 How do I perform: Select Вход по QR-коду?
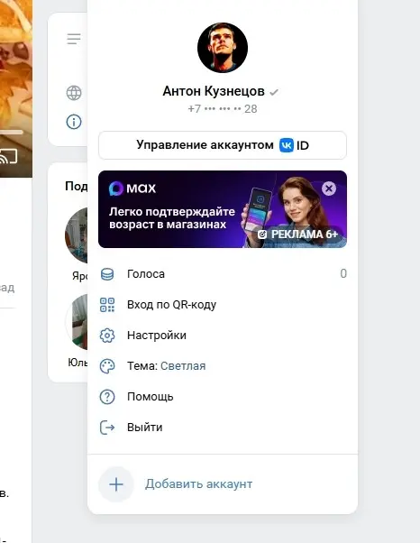coord(223,305)
